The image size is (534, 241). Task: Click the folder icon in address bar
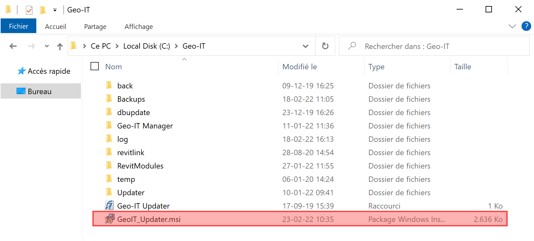pyautogui.click(x=74, y=46)
